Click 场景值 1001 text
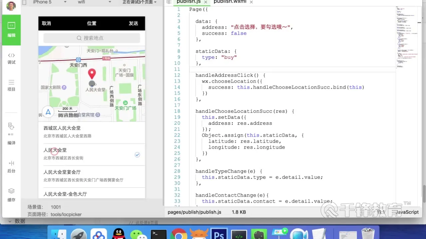Viewport: 426px width, 239px height. 44,207
